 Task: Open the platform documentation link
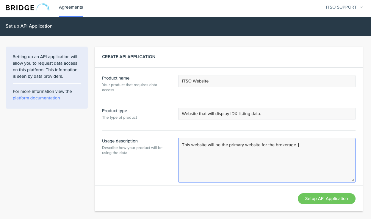pos(36,98)
